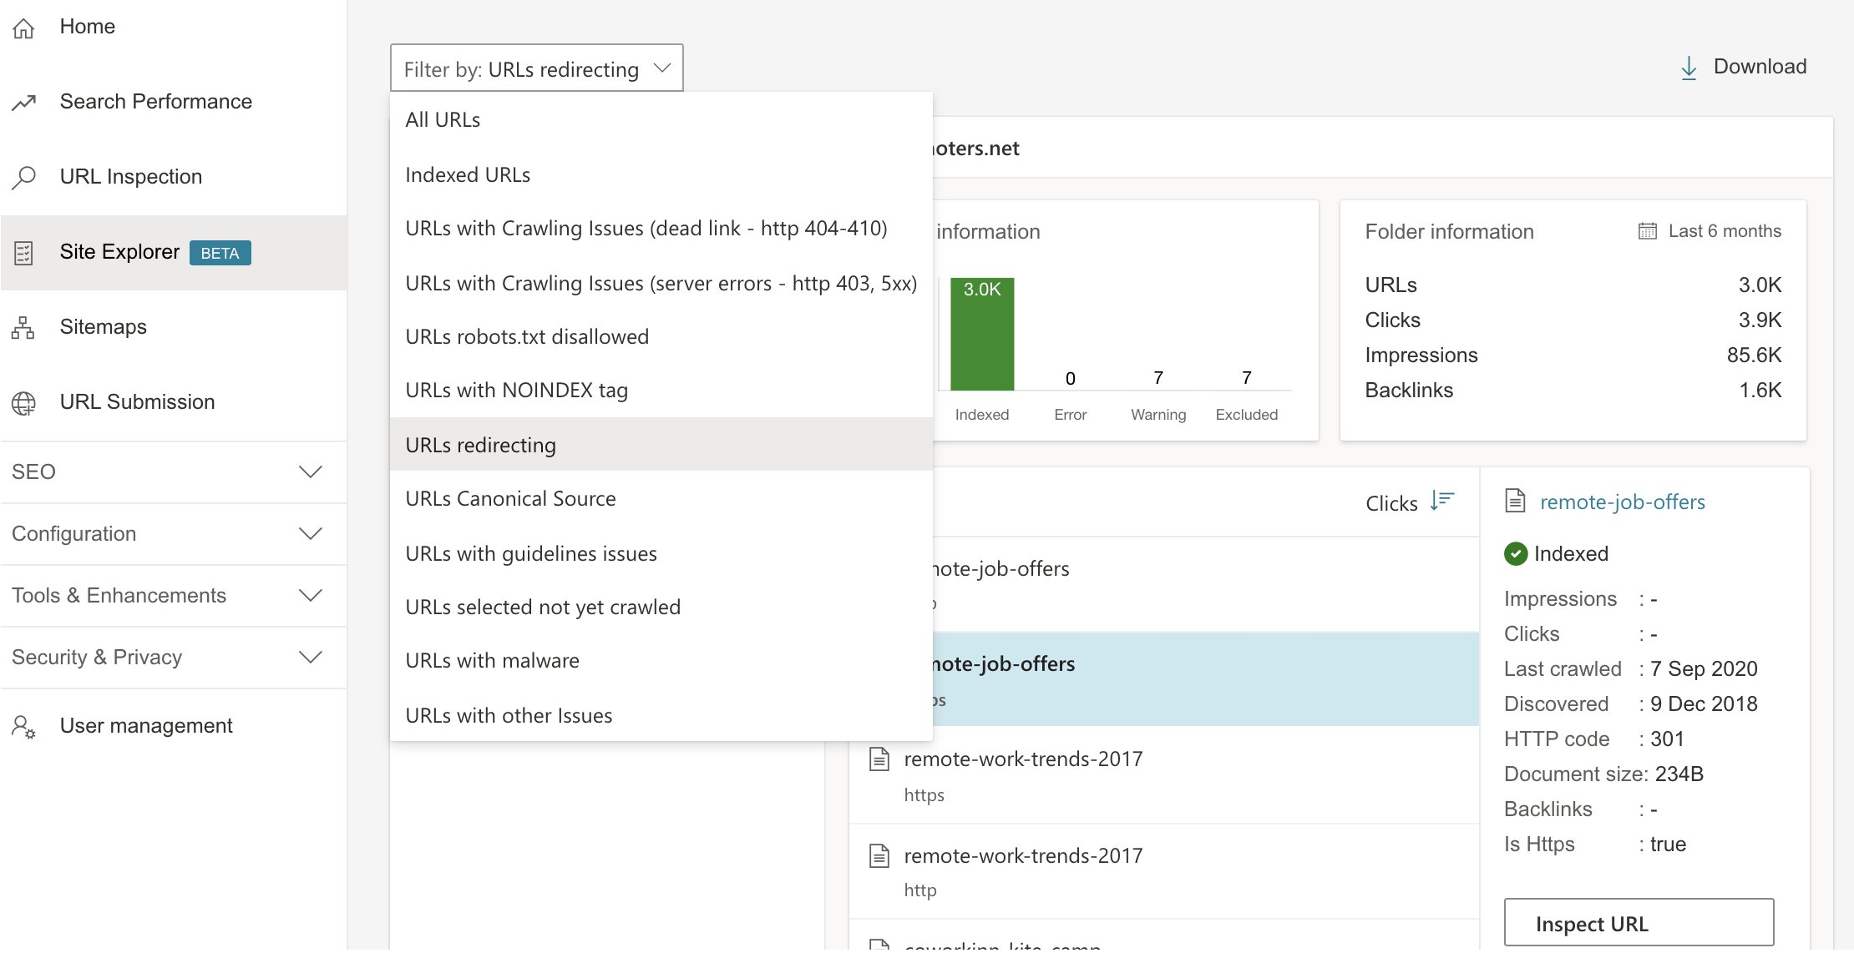
Task: Select URLs selected not yet crawled
Action: [x=661, y=608]
